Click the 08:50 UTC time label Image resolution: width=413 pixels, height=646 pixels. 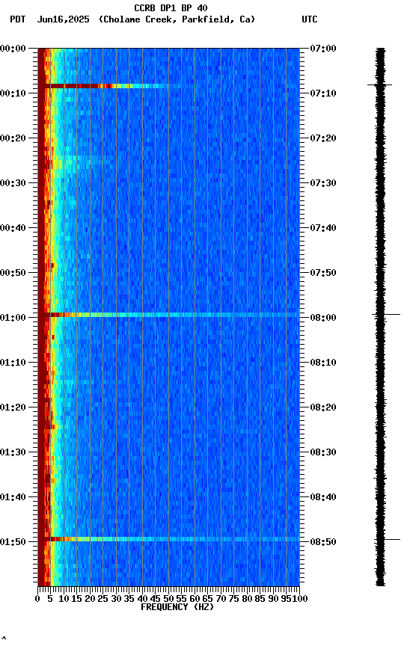[x=323, y=542]
